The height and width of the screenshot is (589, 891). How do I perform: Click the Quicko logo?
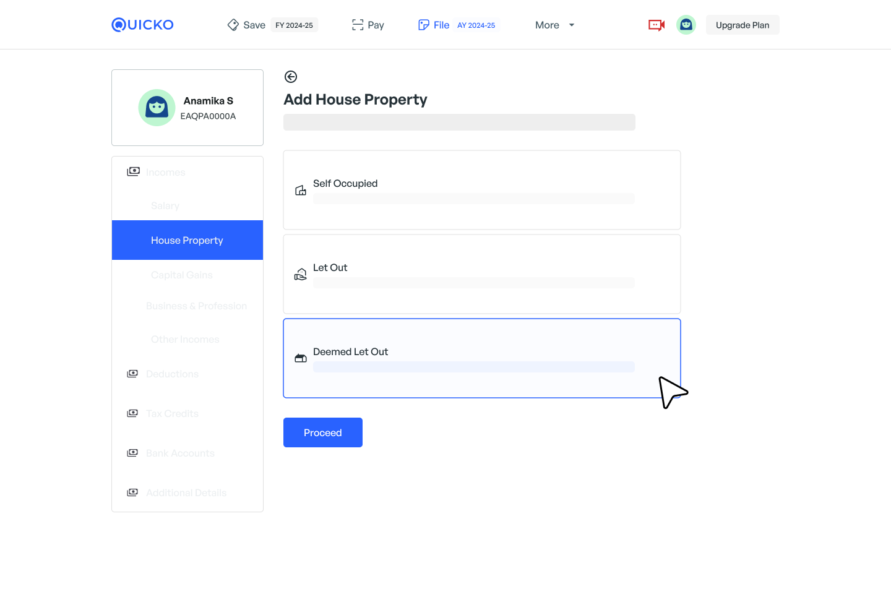pos(142,25)
